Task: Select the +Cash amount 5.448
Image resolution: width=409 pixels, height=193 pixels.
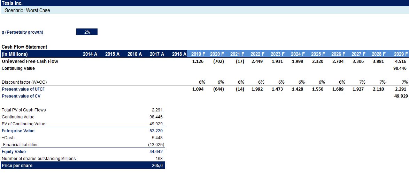Action: coord(157,138)
